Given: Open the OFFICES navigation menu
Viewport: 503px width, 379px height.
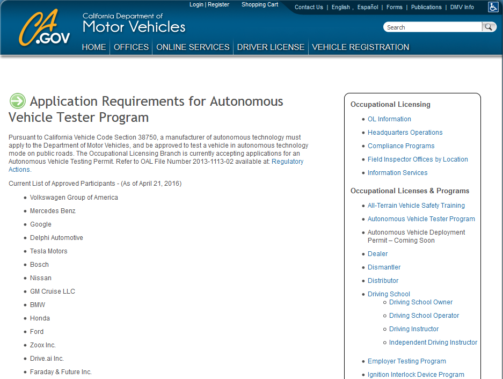Looking at the screenshot, I should tap(131, 47).
